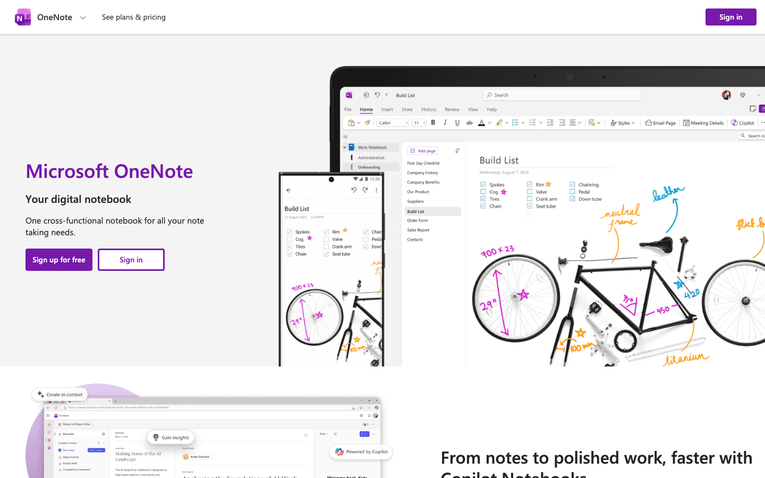Check the Crank arm checkbox in the desktop list
The image size is (765, 478).
(x=530, y=199)
